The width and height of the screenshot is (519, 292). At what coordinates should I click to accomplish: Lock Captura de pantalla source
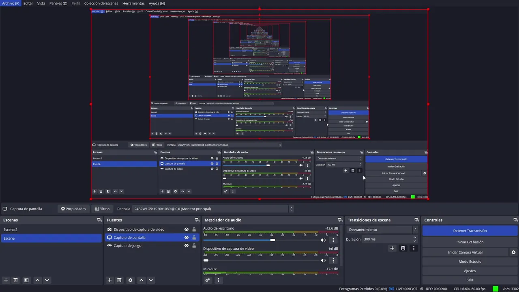click(x=194, y=238)
